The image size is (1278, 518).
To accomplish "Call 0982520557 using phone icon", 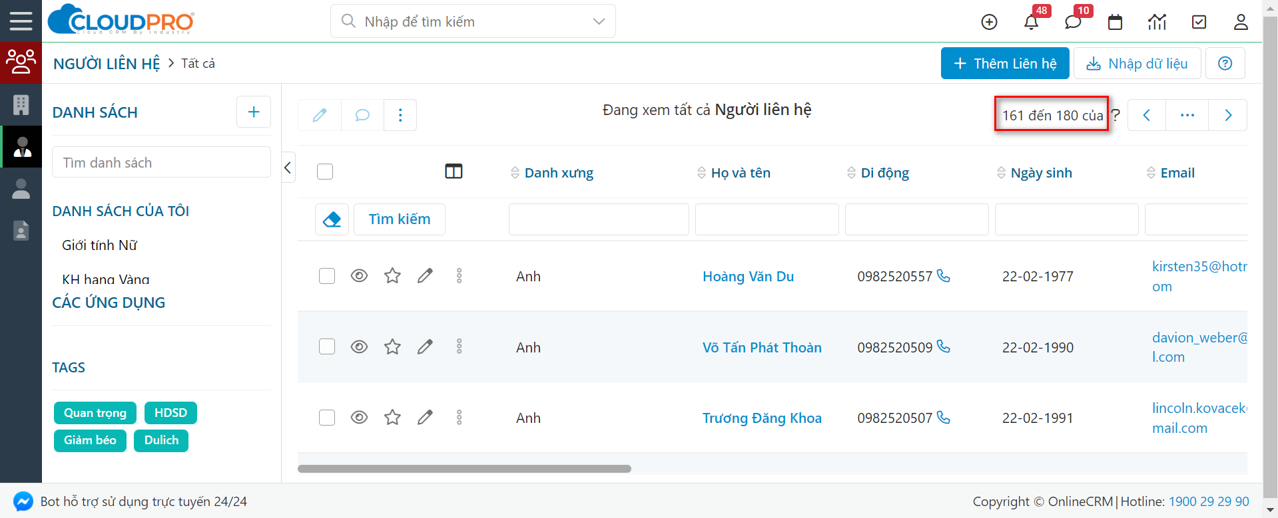I will tap(943, 275).
